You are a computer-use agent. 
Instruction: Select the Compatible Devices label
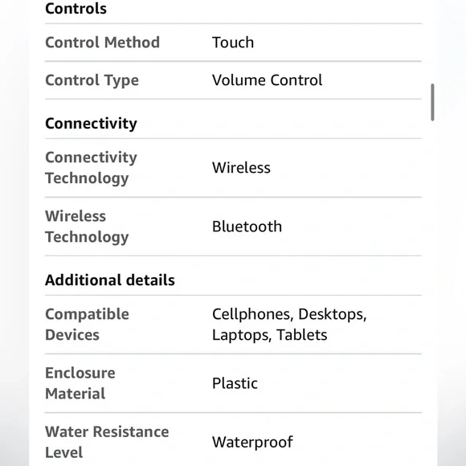[87, 325]
